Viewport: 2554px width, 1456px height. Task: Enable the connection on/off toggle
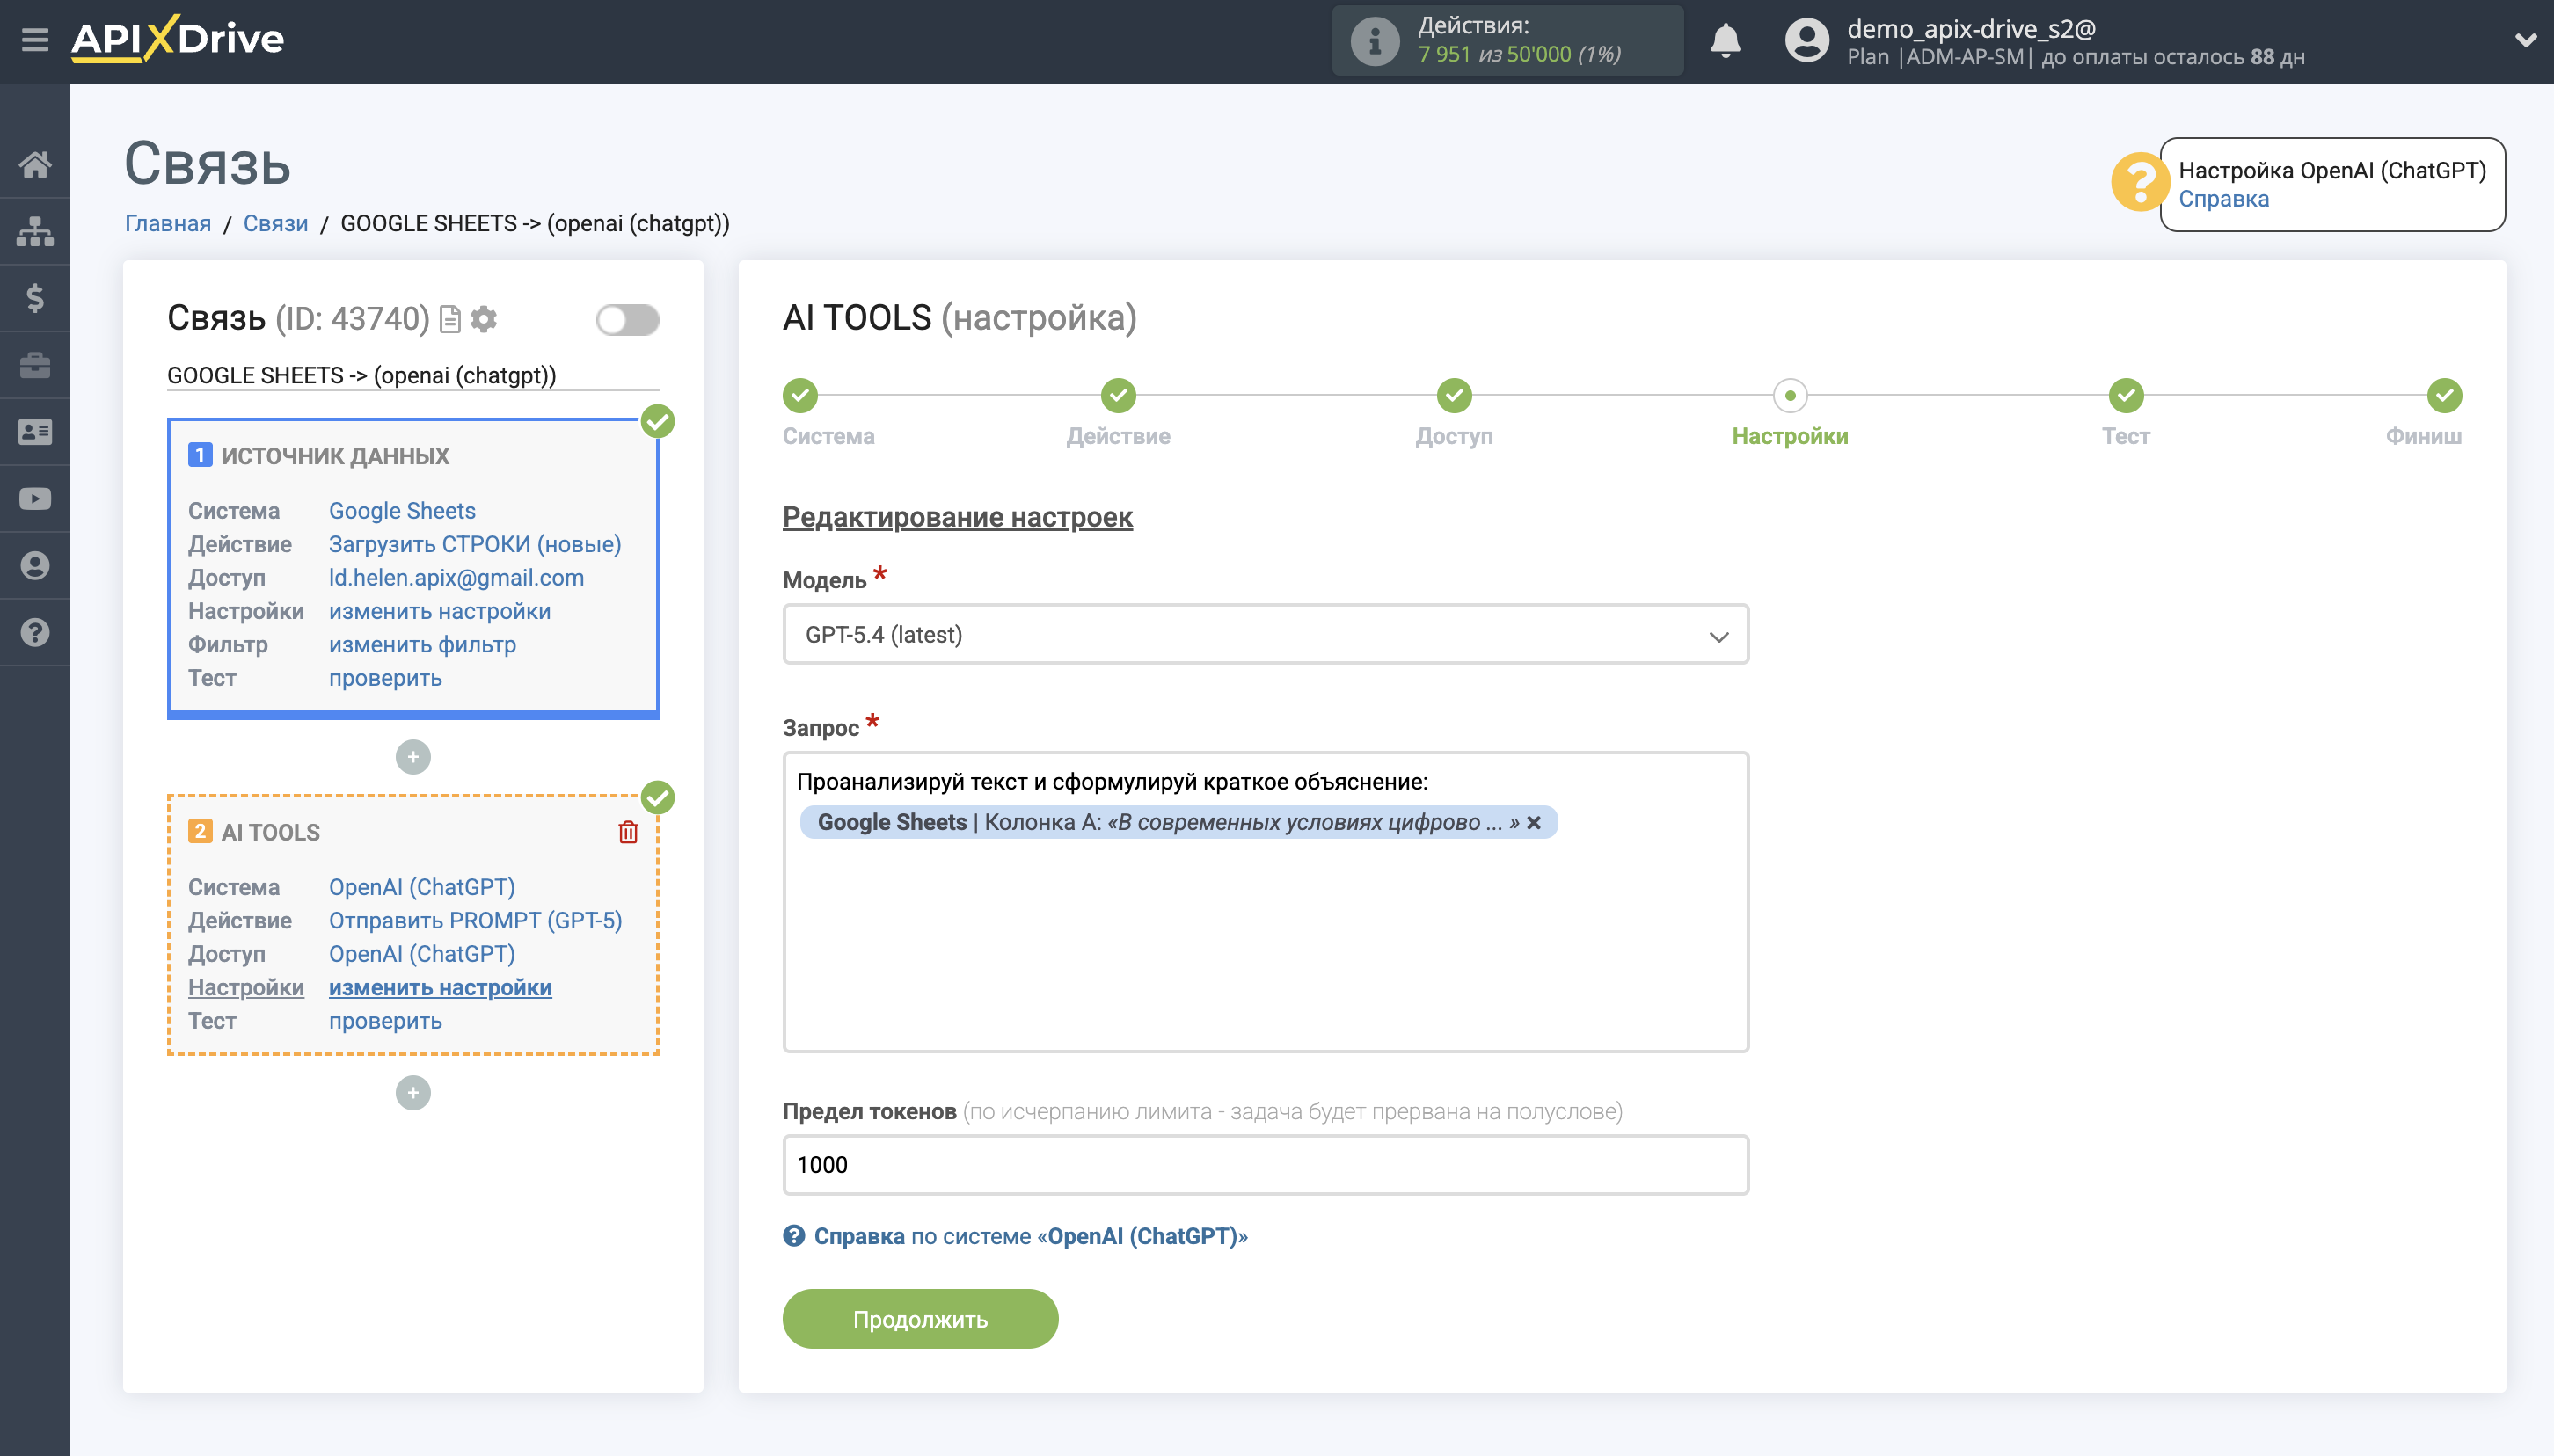(x=628, y=319)
